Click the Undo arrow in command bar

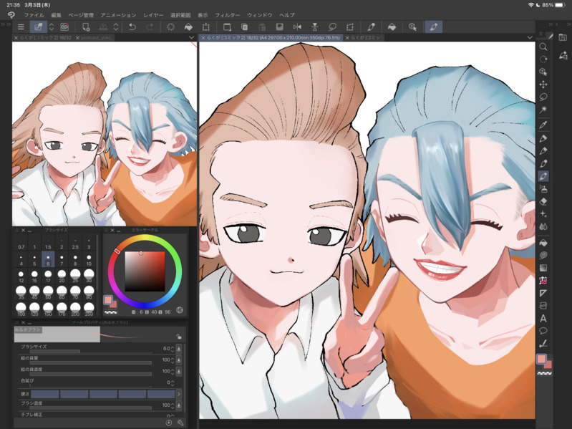(x=132, y=27)
